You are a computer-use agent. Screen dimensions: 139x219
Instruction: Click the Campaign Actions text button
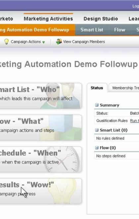point(26,41)
